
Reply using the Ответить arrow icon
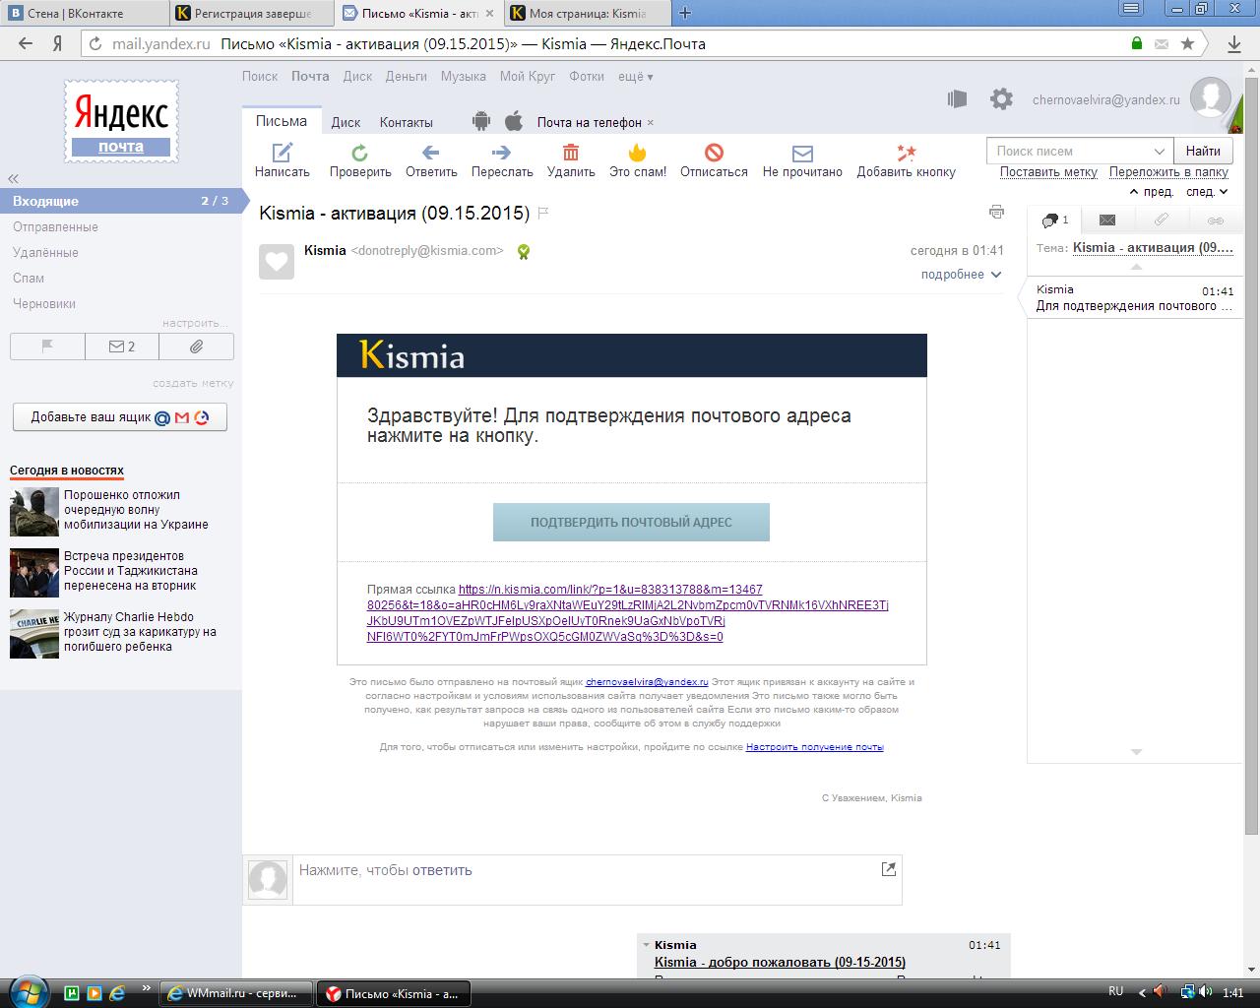point(430,153)
